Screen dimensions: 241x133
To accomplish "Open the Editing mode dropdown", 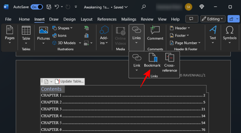I will click(x=213, y=19).
